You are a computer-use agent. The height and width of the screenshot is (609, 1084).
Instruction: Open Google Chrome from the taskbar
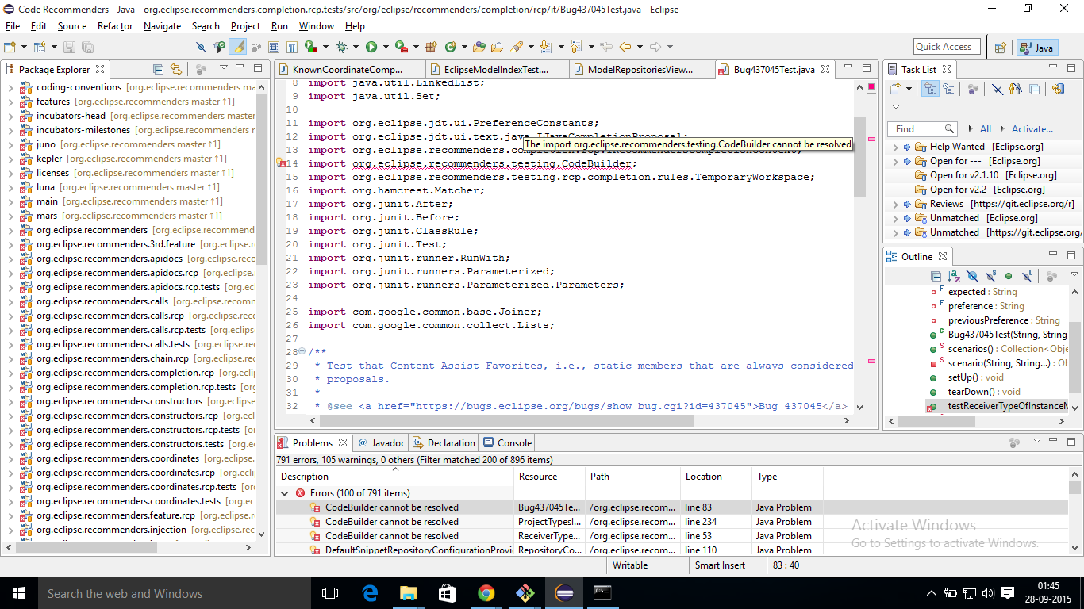click(486, 593)
